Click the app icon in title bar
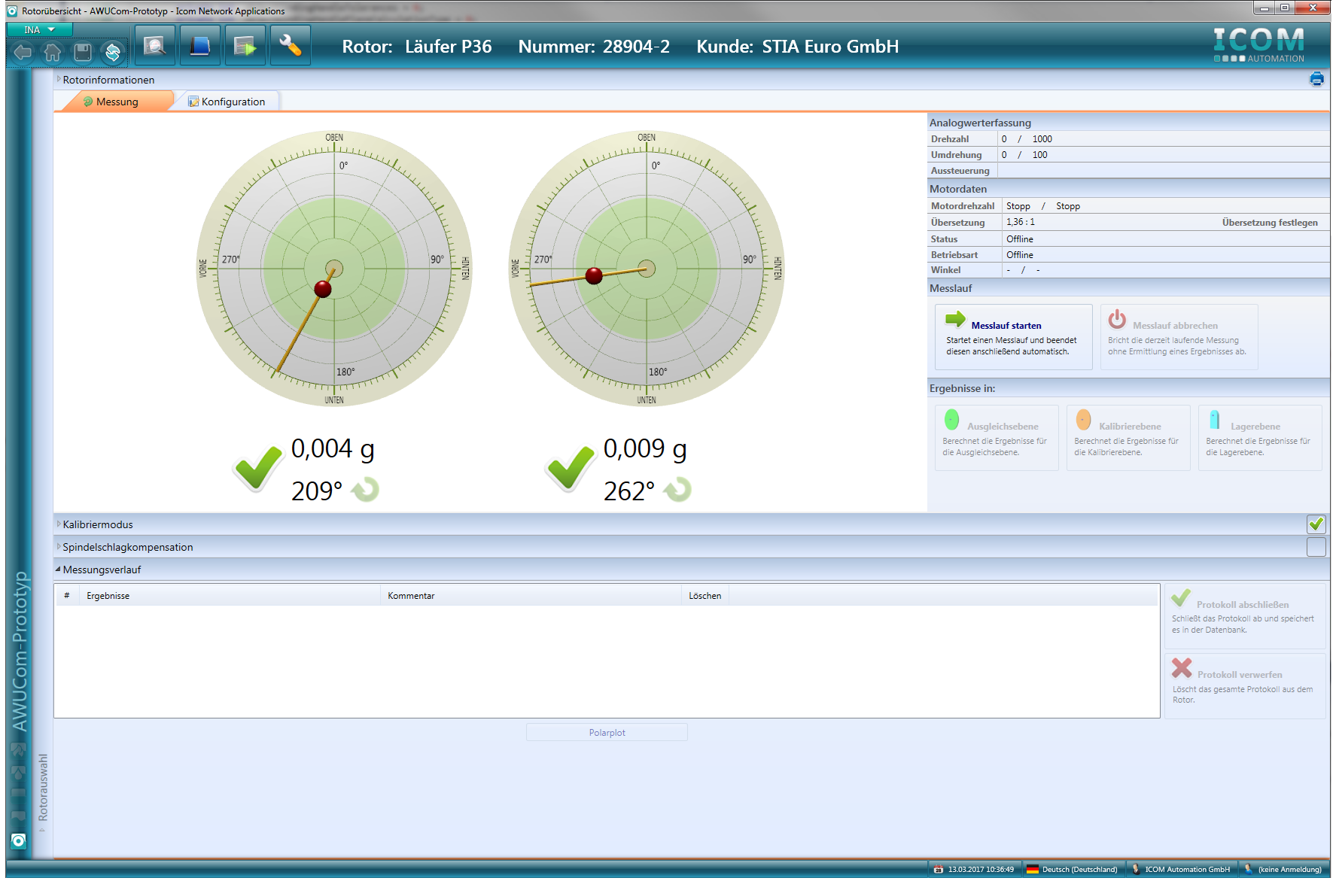1336x884 pixels. (x=12, y=11)
